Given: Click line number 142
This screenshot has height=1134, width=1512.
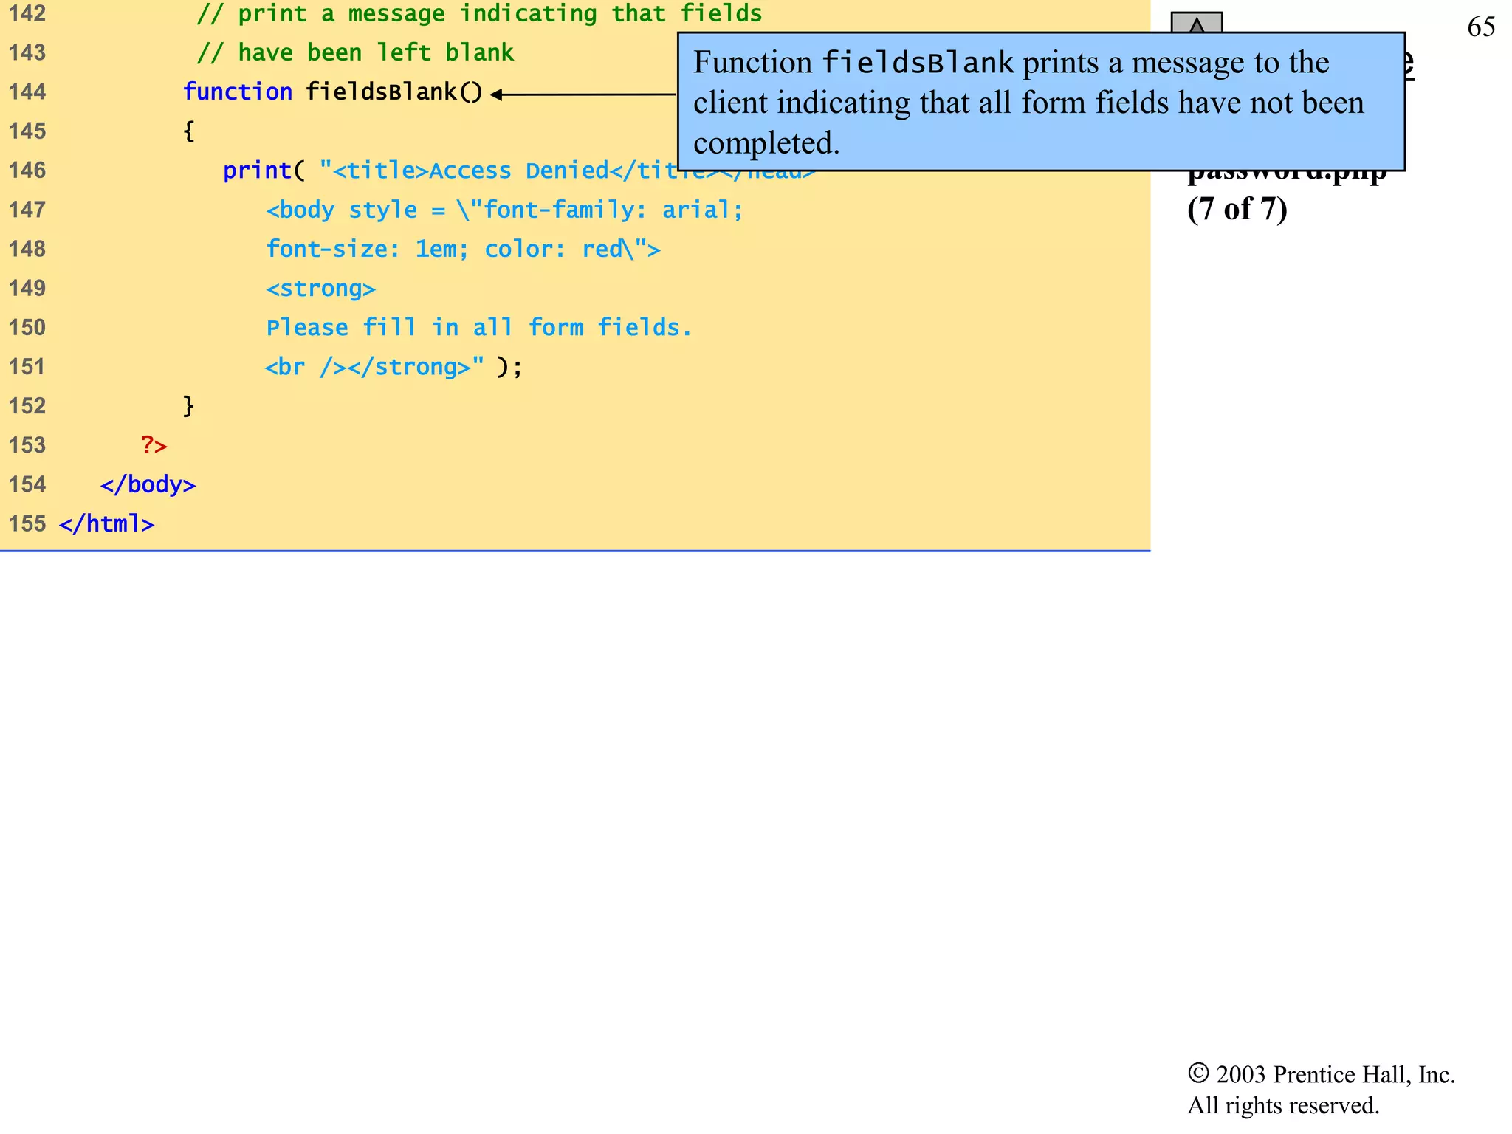Looking at the screenshot, I should tap(27, 13).
